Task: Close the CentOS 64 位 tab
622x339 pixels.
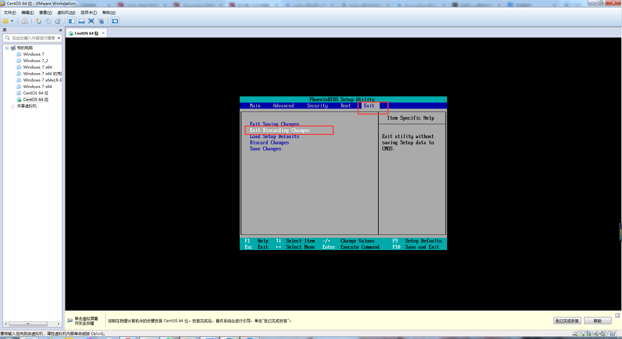Action: tap(103, 33)
